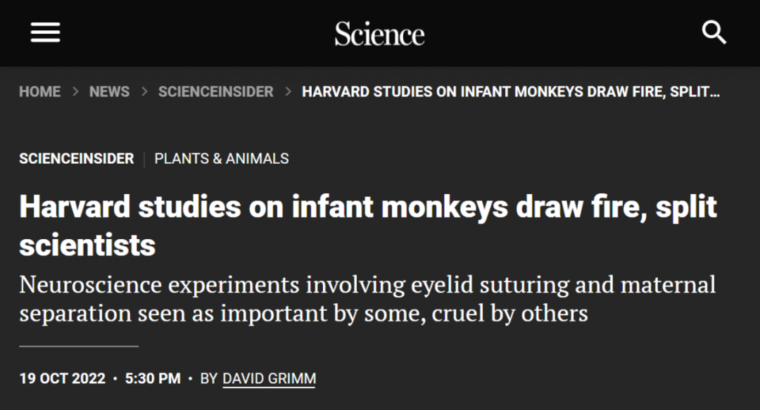Click the 19 OCT 2022 date
The width and height of the screenshot is (760, 410).
[63, 378]
